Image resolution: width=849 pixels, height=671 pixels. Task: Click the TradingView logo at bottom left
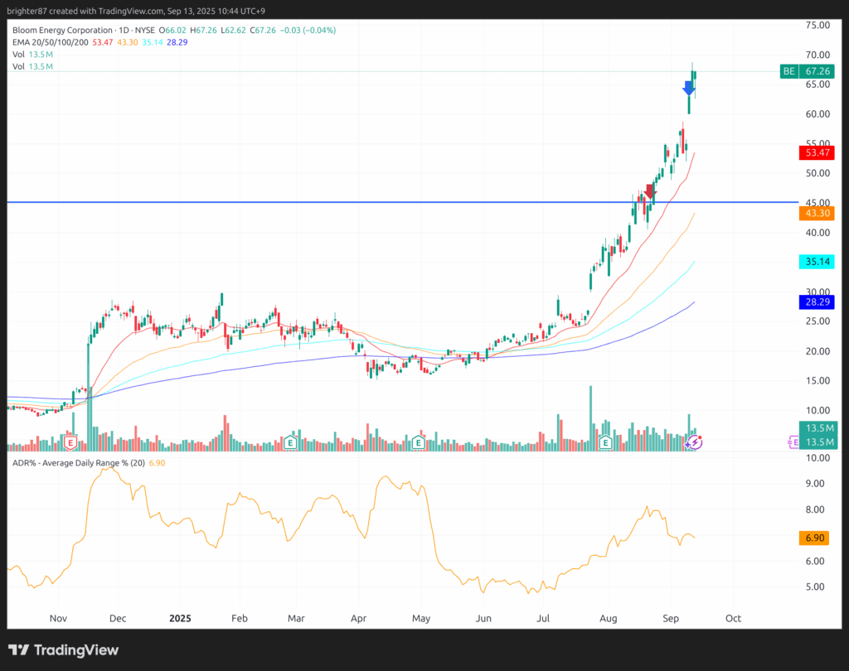click(63, 650)
